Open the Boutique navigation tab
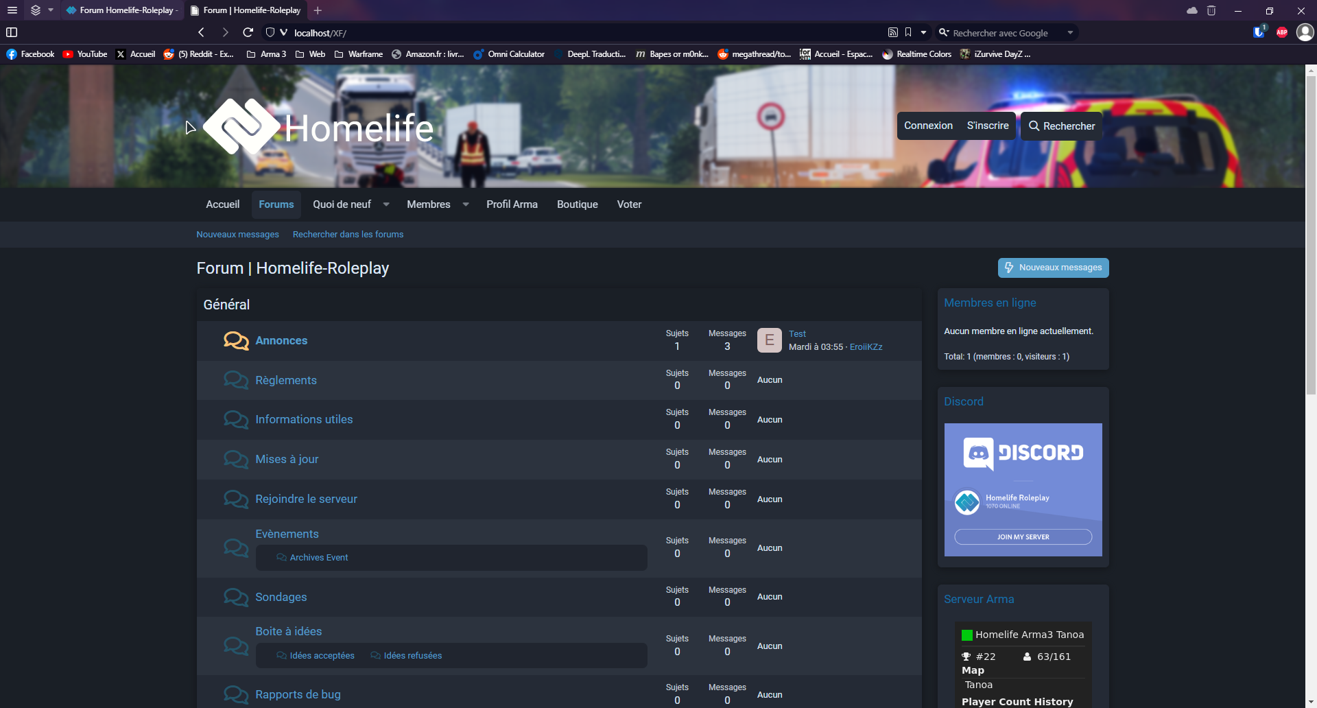The width and height of the screenshot is (1317, 708). click(x=577, y=204)
